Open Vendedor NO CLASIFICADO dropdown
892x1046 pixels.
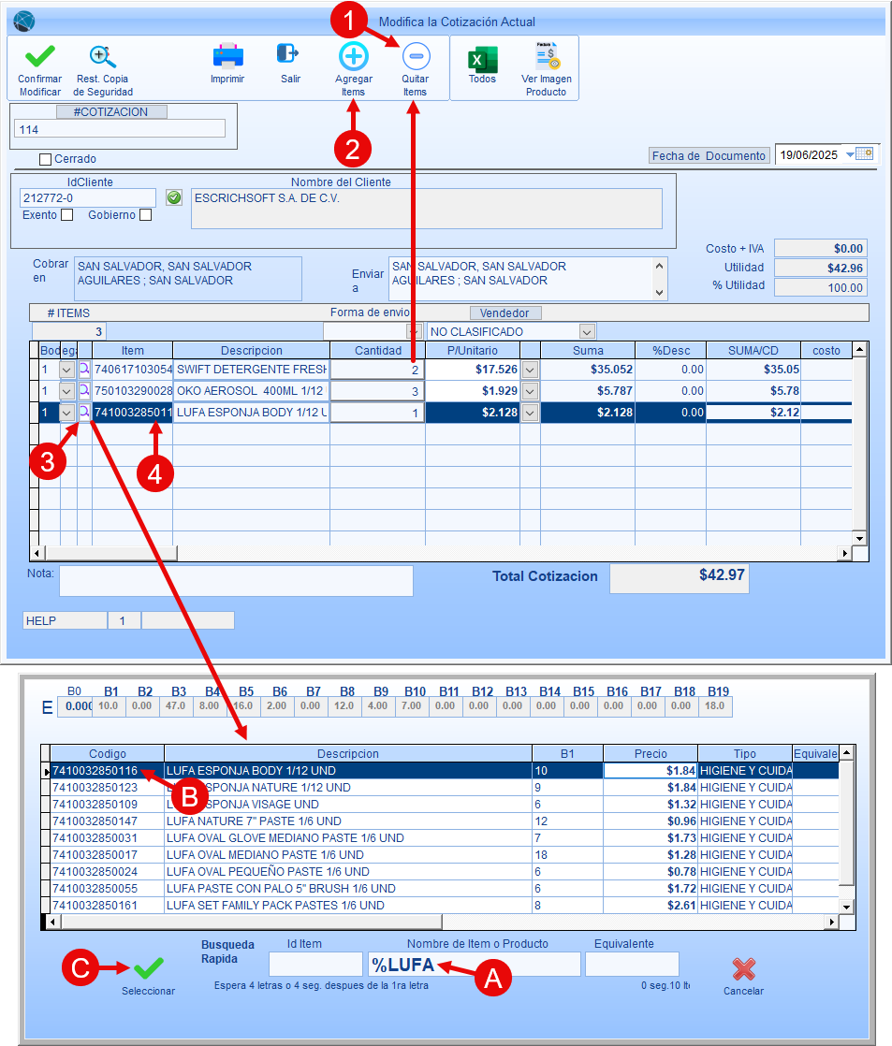(587, 331)
